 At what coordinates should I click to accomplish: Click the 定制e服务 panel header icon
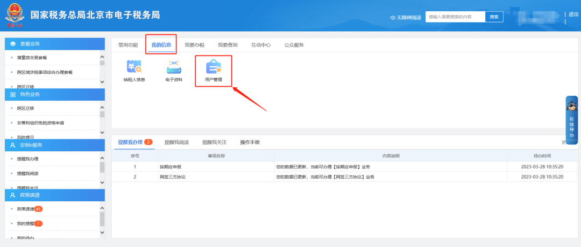click(13, 145)
